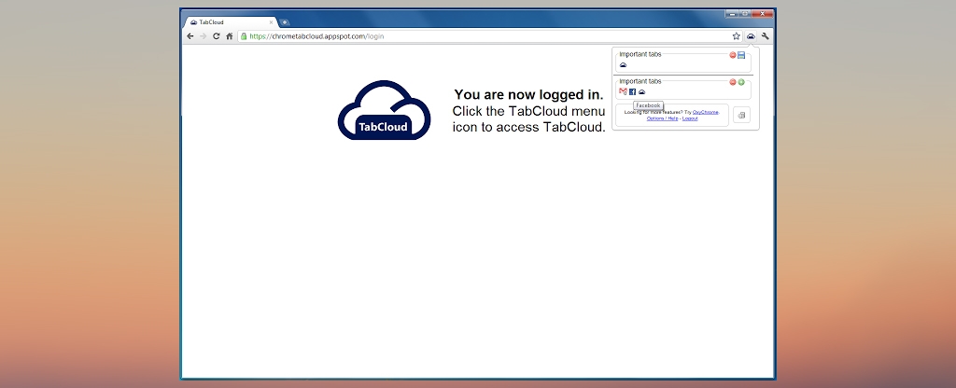Viewport: 956px width, 388px height.
Task: Click the browser forward arrow
Action: tap(203, 36)
